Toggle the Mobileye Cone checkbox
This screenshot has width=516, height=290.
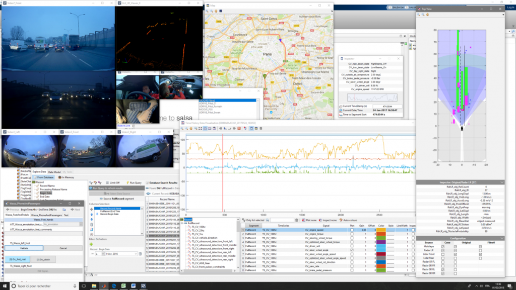pos(442,247)
